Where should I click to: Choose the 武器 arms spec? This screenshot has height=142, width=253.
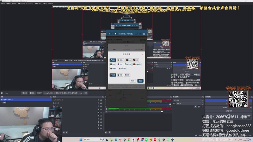[x=127, y=75]
